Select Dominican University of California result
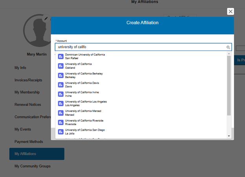The width and height of the screenshot is (245, 177). click(x=141, y=57)
